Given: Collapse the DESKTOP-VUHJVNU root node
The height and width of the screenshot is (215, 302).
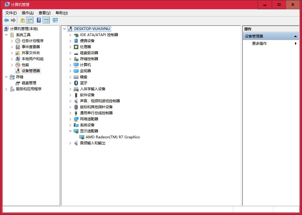Looking at the screenshot, I should click(65, 29).
